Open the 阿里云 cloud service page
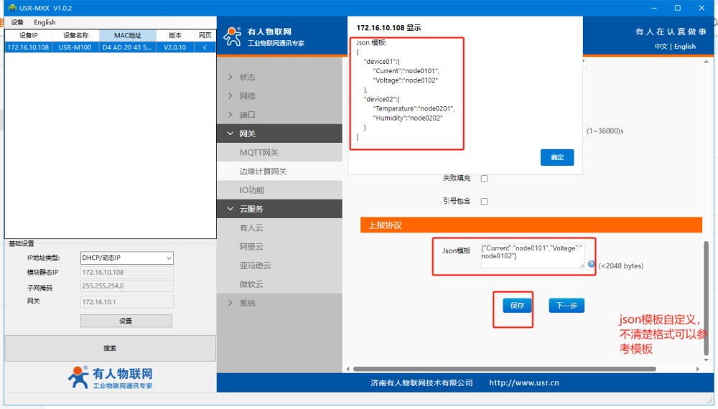 [x=279, y=247]
